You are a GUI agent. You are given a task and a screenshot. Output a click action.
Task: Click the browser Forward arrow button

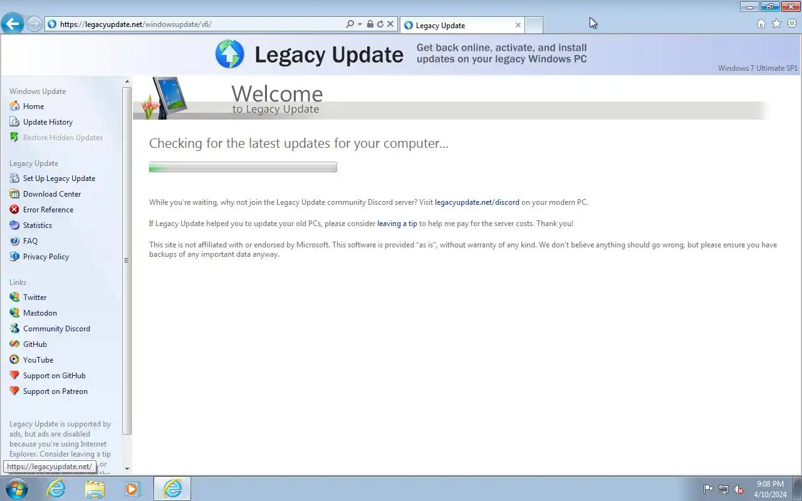click(34, 24)
